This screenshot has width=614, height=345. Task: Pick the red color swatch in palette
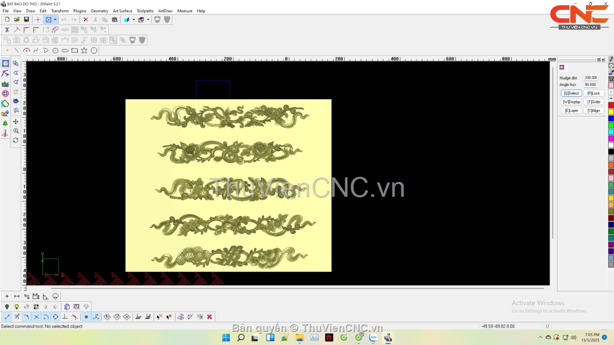coord(611,105)
